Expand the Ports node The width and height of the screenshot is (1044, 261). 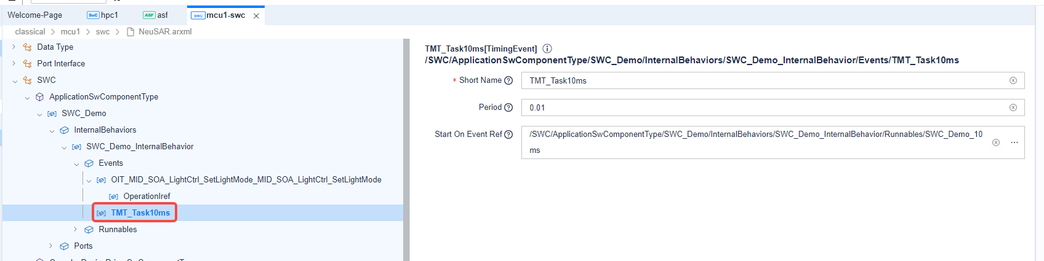point(51,246)
